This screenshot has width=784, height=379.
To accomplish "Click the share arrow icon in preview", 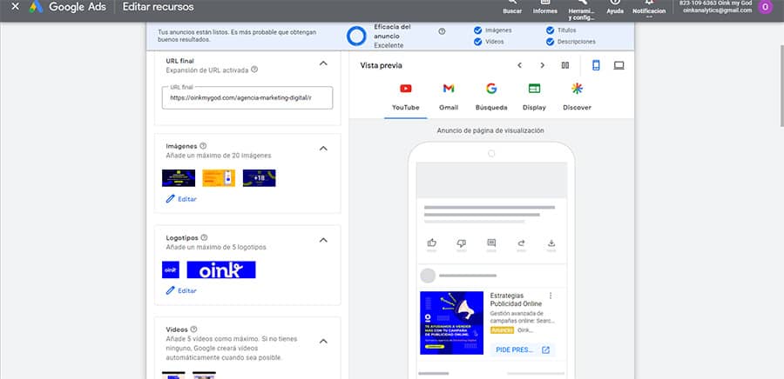I will click(x=522, y=243).
